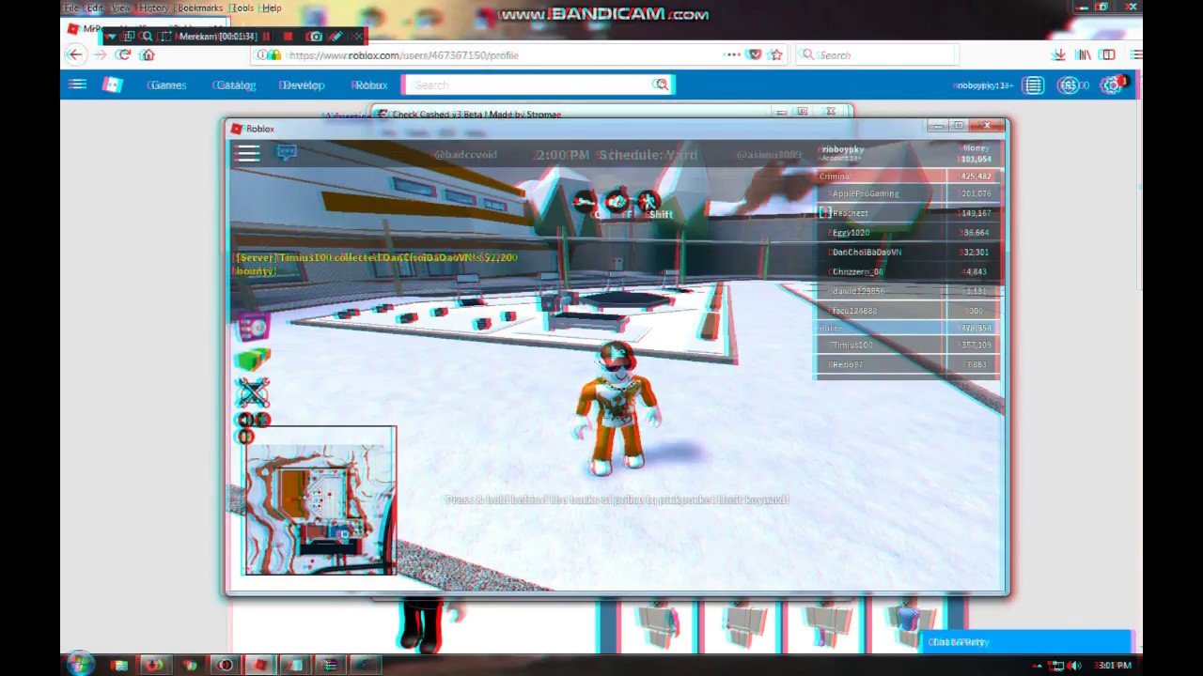
Task: Click the Firefox Search box
Action: coord(876,54)
